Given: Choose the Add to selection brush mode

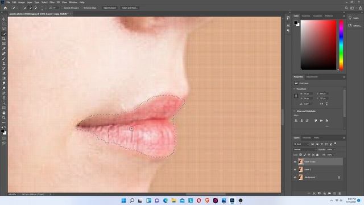Looking at the screenshot, I should click(30, 8).
